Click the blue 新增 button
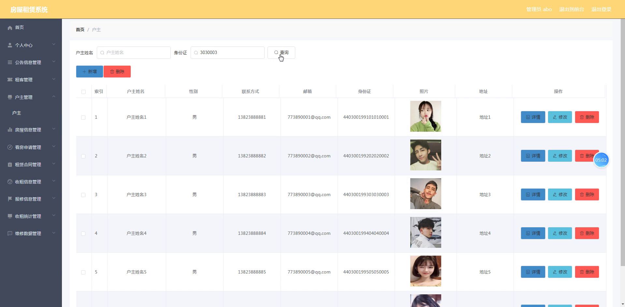 (x=90, y=72)
